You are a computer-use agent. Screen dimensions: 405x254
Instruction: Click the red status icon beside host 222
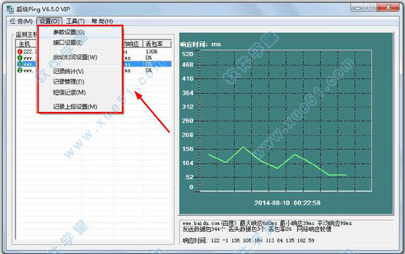click(20, 52)
